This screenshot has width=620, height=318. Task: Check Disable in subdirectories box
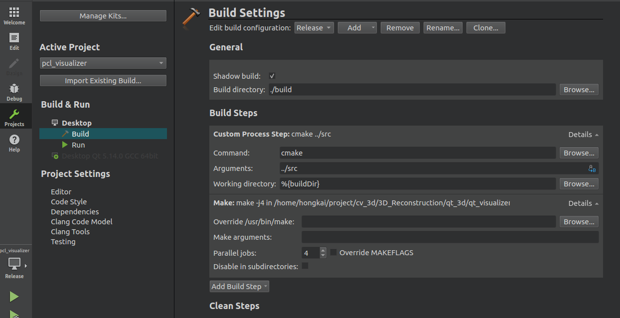pyautogui.click(x=305, y=266)
